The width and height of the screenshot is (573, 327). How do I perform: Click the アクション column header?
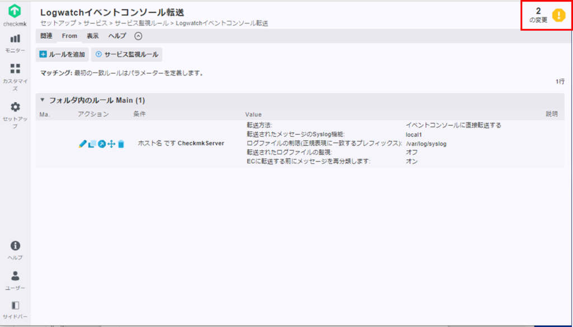(93, 114)
